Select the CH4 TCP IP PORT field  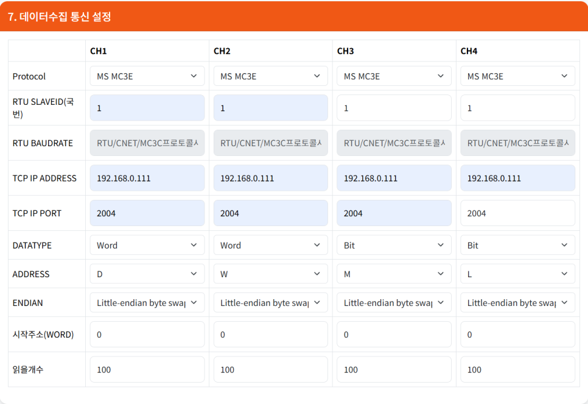[x=517, y=213]
